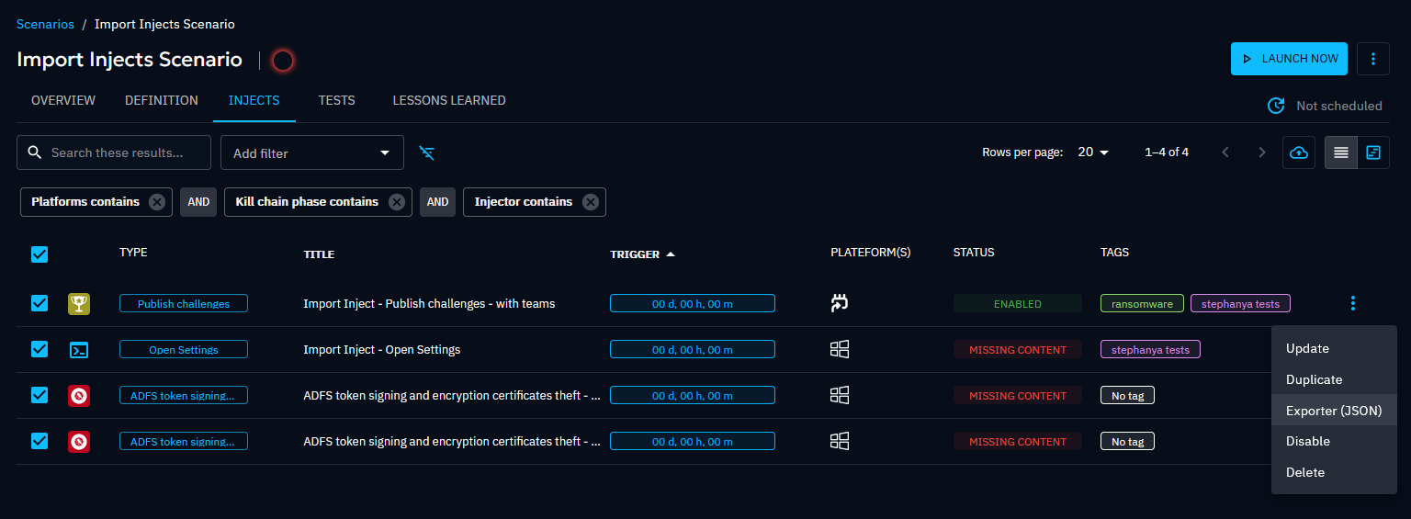Remove the Platforms contains filter chip
Screen dimensions: 1411x519
point(157,202)
